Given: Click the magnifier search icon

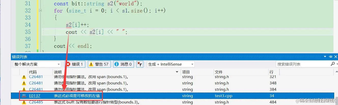Looking at the screenshot, I should point(332,64).
